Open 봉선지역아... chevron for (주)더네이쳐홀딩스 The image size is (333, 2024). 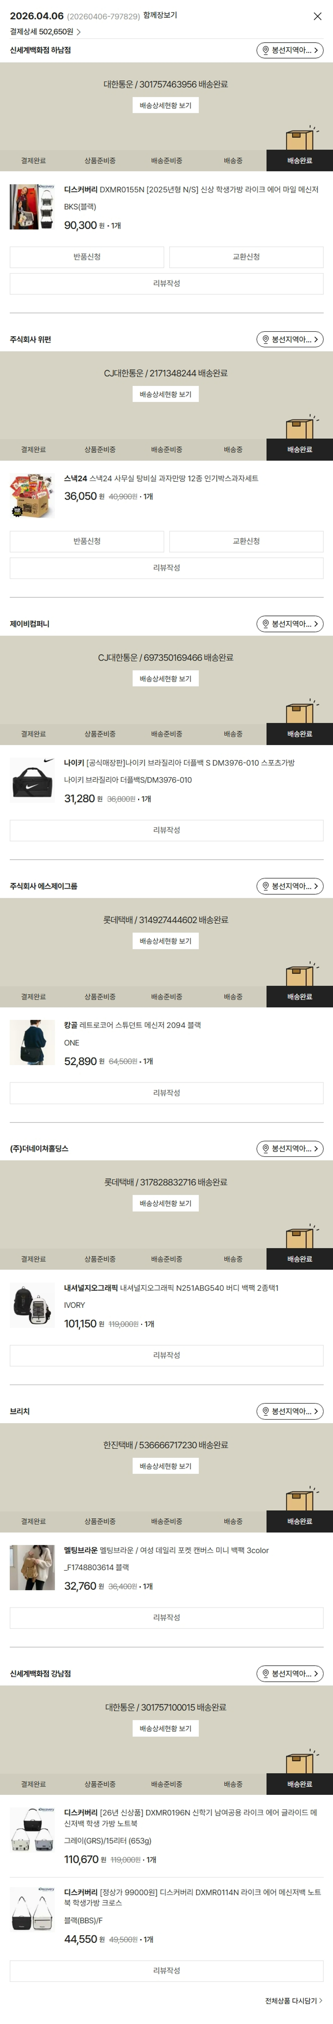pos(316,1149)
